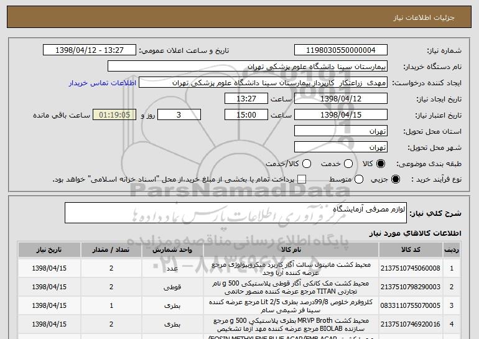Click the اطلاعات کالاهای مورد نیاز heading

[x=415, y=233]
